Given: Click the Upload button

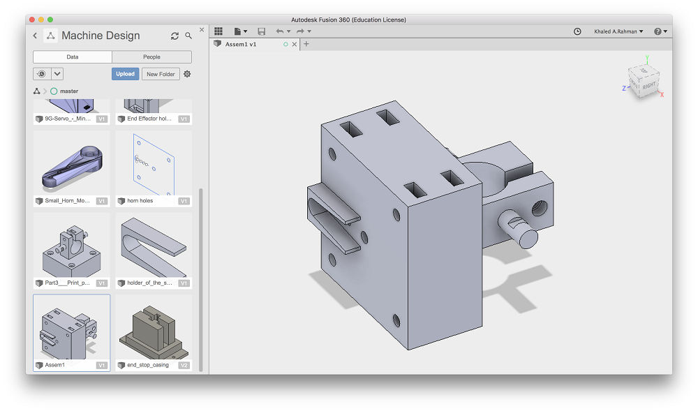Looking at the screenshot, I should 125,74.
